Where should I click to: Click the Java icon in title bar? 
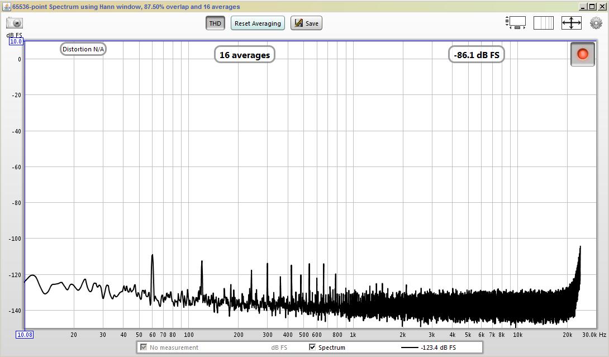pos(7,7)
